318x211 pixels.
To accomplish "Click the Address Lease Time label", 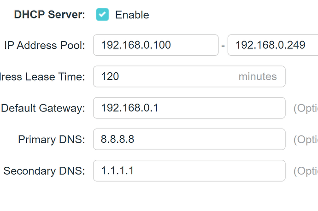I will point(42,76).
